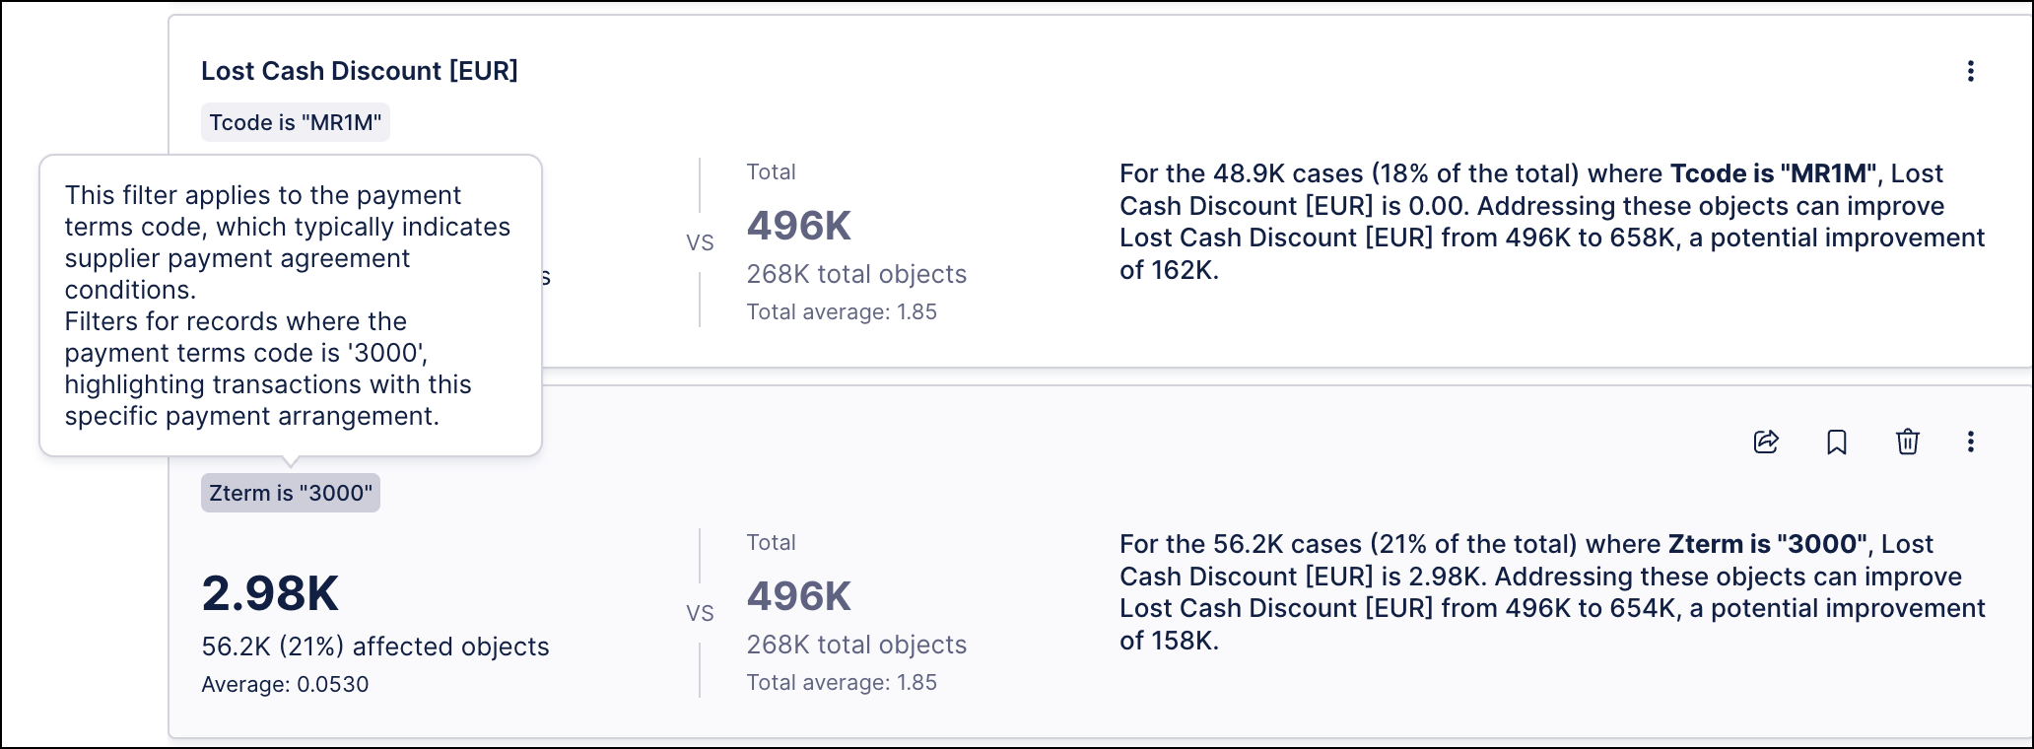This screenshot has height=749, width=2034.
Task: Select 268K total objects in the Zterm card
Action: click(856, 645)
